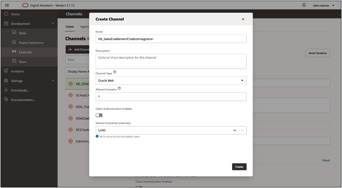Click the Documentation icon
342x188 pixels.
(x=6, y=99)
